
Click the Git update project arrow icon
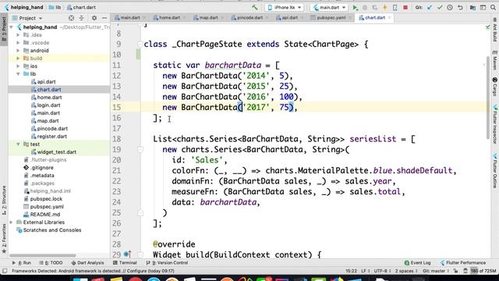(430, 7)
